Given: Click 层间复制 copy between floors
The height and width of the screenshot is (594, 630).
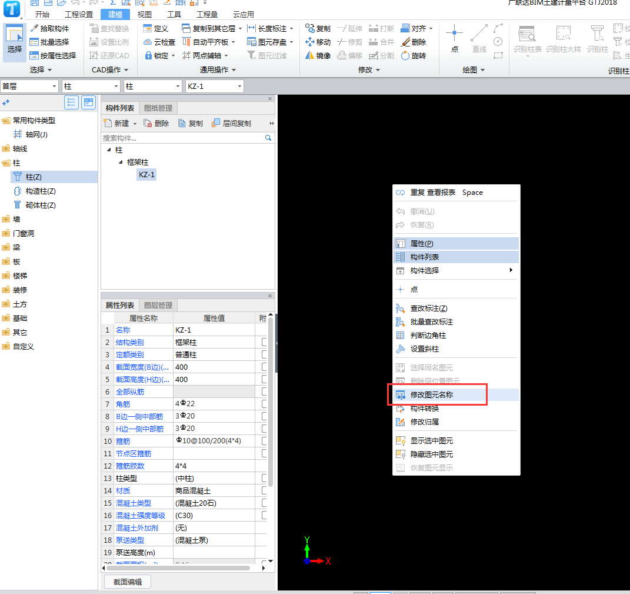Looking at the screenshot, I should pos(232,123).
